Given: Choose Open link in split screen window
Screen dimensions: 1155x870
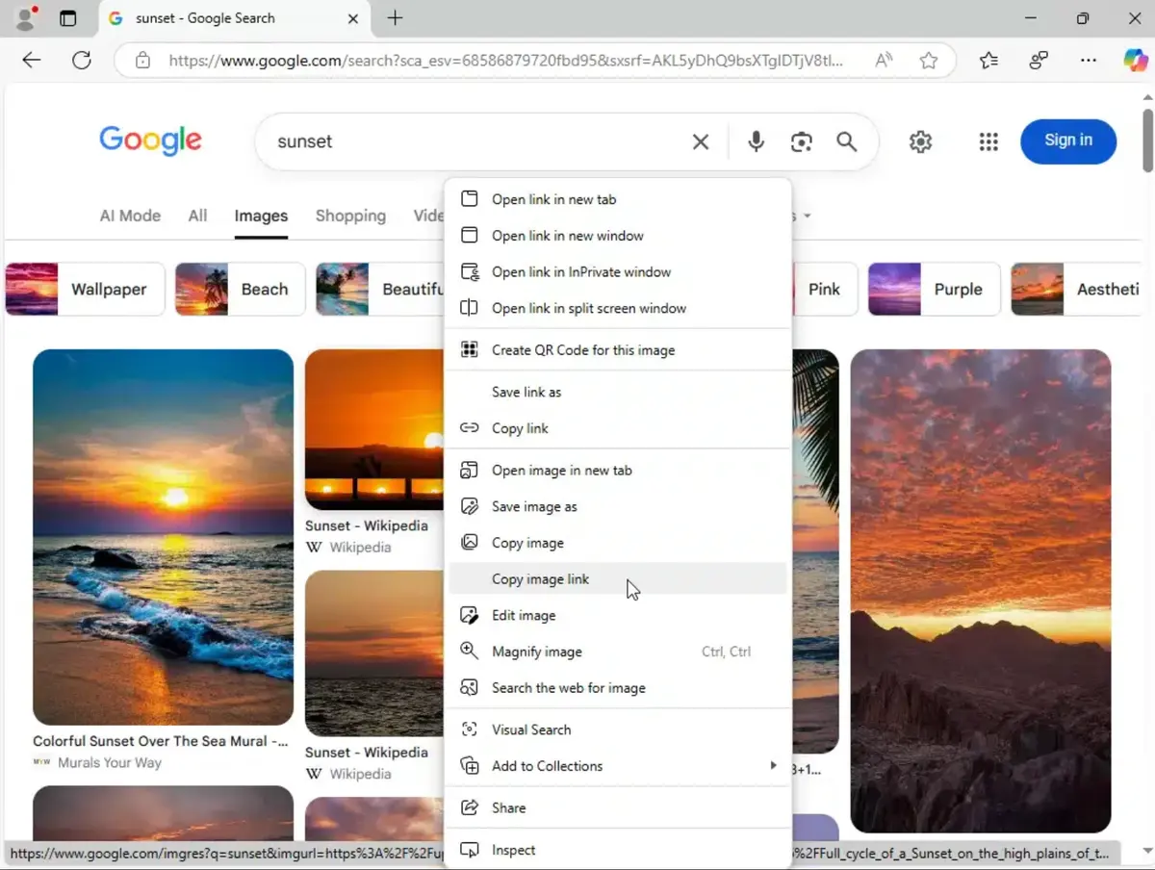Looking at the screenshot, I should pyautogui.click(x=618, y=308).
